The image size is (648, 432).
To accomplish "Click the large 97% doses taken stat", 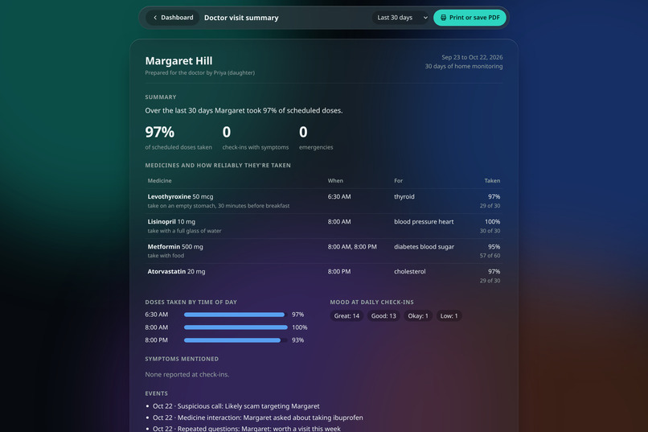I will point(159,132).
